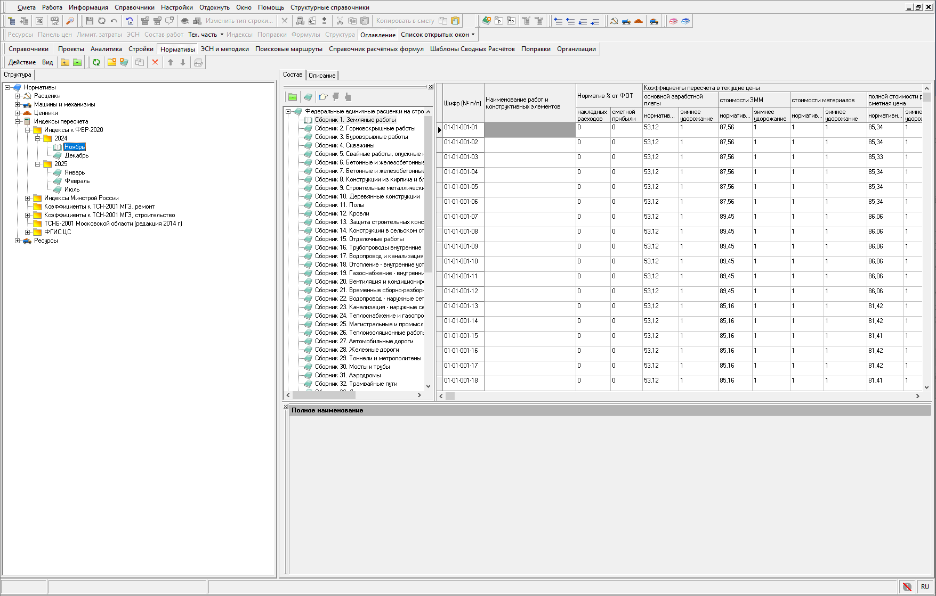Click the magnifier search icon in top toolbar

pyautogui.click(x=70, y=21)
